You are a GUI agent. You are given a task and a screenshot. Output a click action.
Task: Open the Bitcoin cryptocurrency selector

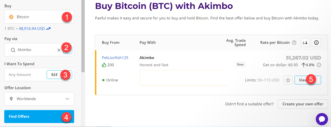coord(39,17)
